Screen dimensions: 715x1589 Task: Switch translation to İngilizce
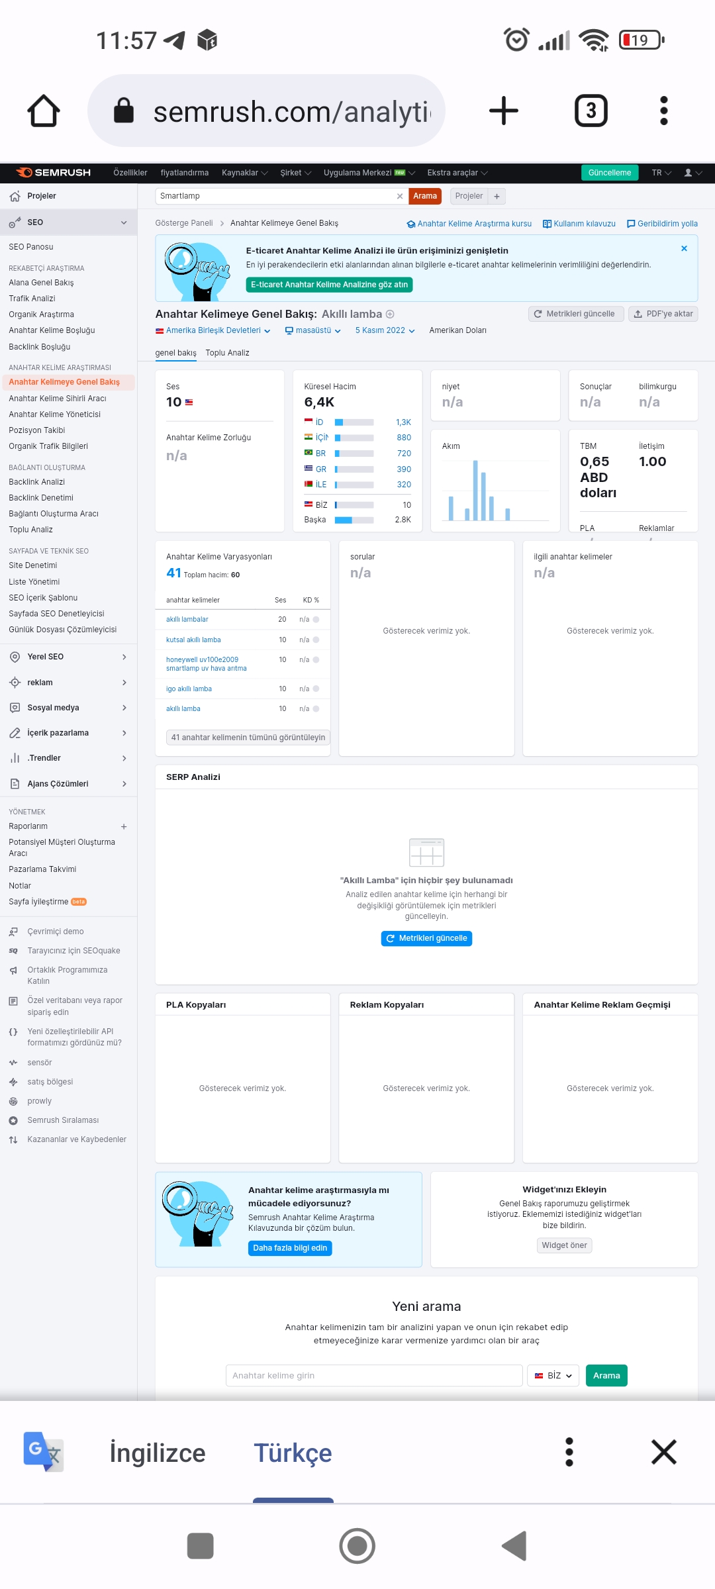158,1453
